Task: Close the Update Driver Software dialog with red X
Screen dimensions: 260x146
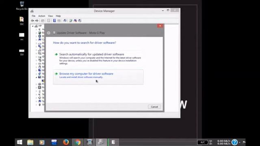Action: click(160, 26)
